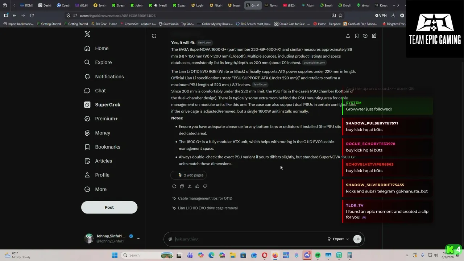Open Bookmarks in the X sidebar
464x261 pixels.
pyautogui.click(x=102, y=147)
